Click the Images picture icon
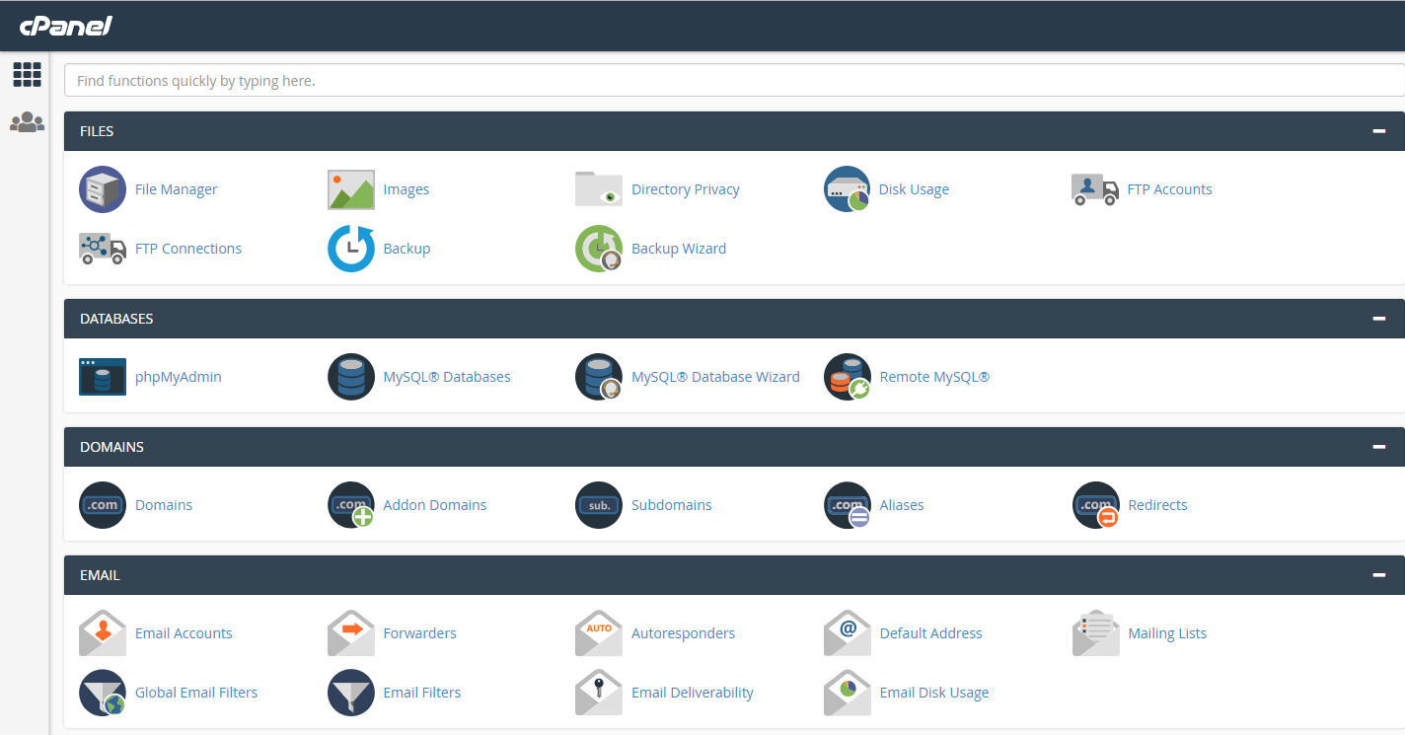Viewport: 1405px width, 735px height. pyautogui.click(x=351, y=189)
